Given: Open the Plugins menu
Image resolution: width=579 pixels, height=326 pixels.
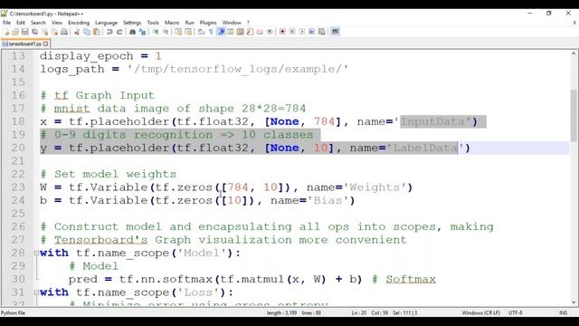Looking at the screenshot, I should click(208, 23).
